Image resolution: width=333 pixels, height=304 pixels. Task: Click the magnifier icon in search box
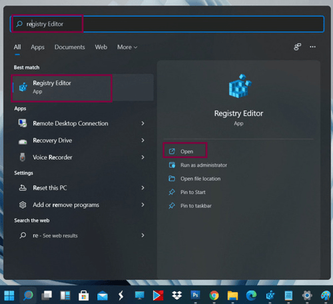(19, 24)
